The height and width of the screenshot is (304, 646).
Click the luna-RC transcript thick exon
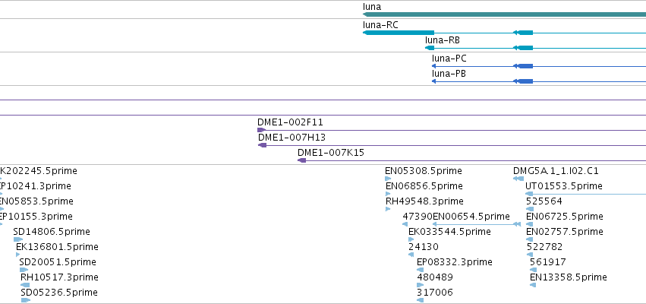tap(399, 33)
